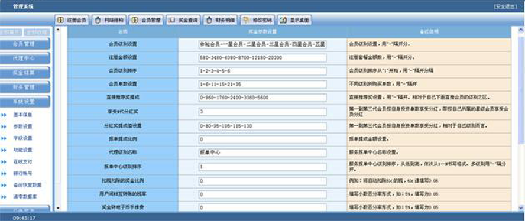This screenshot has width=525, height=221.
Task: Focus the 注册金额设置 input field
Action: point(262,58)
